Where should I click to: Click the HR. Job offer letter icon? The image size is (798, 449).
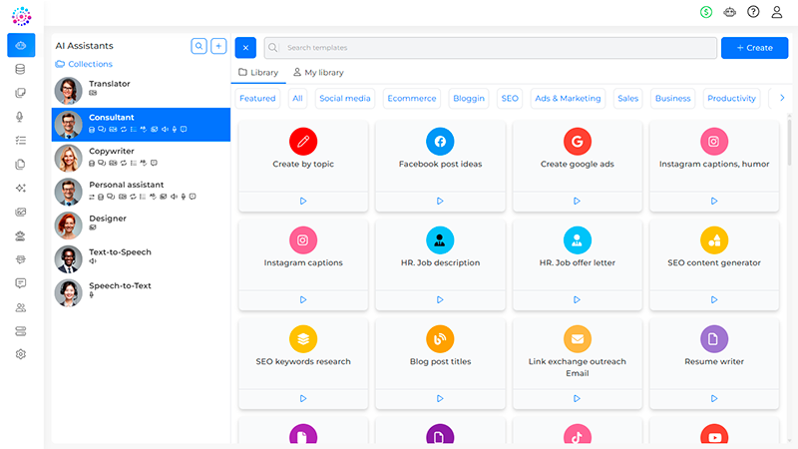(x=578, y=240)
